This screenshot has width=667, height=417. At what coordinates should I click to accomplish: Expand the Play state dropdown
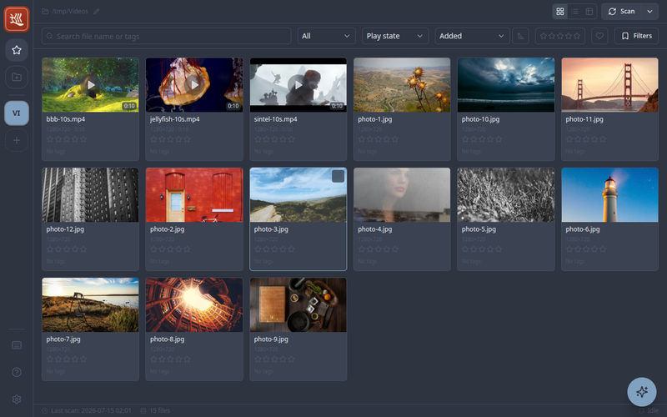(x=395, y=36)
